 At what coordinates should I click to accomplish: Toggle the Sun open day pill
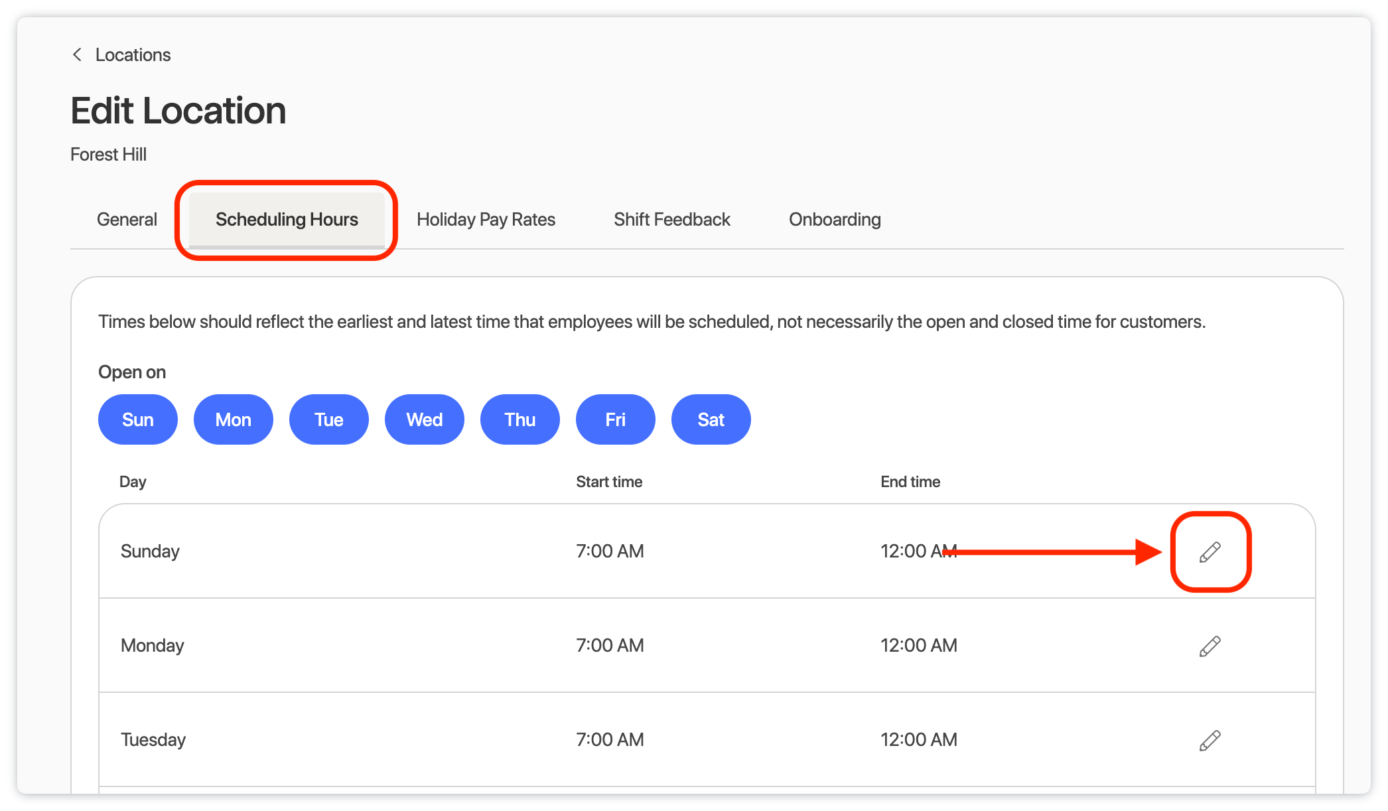pos(137,419)
